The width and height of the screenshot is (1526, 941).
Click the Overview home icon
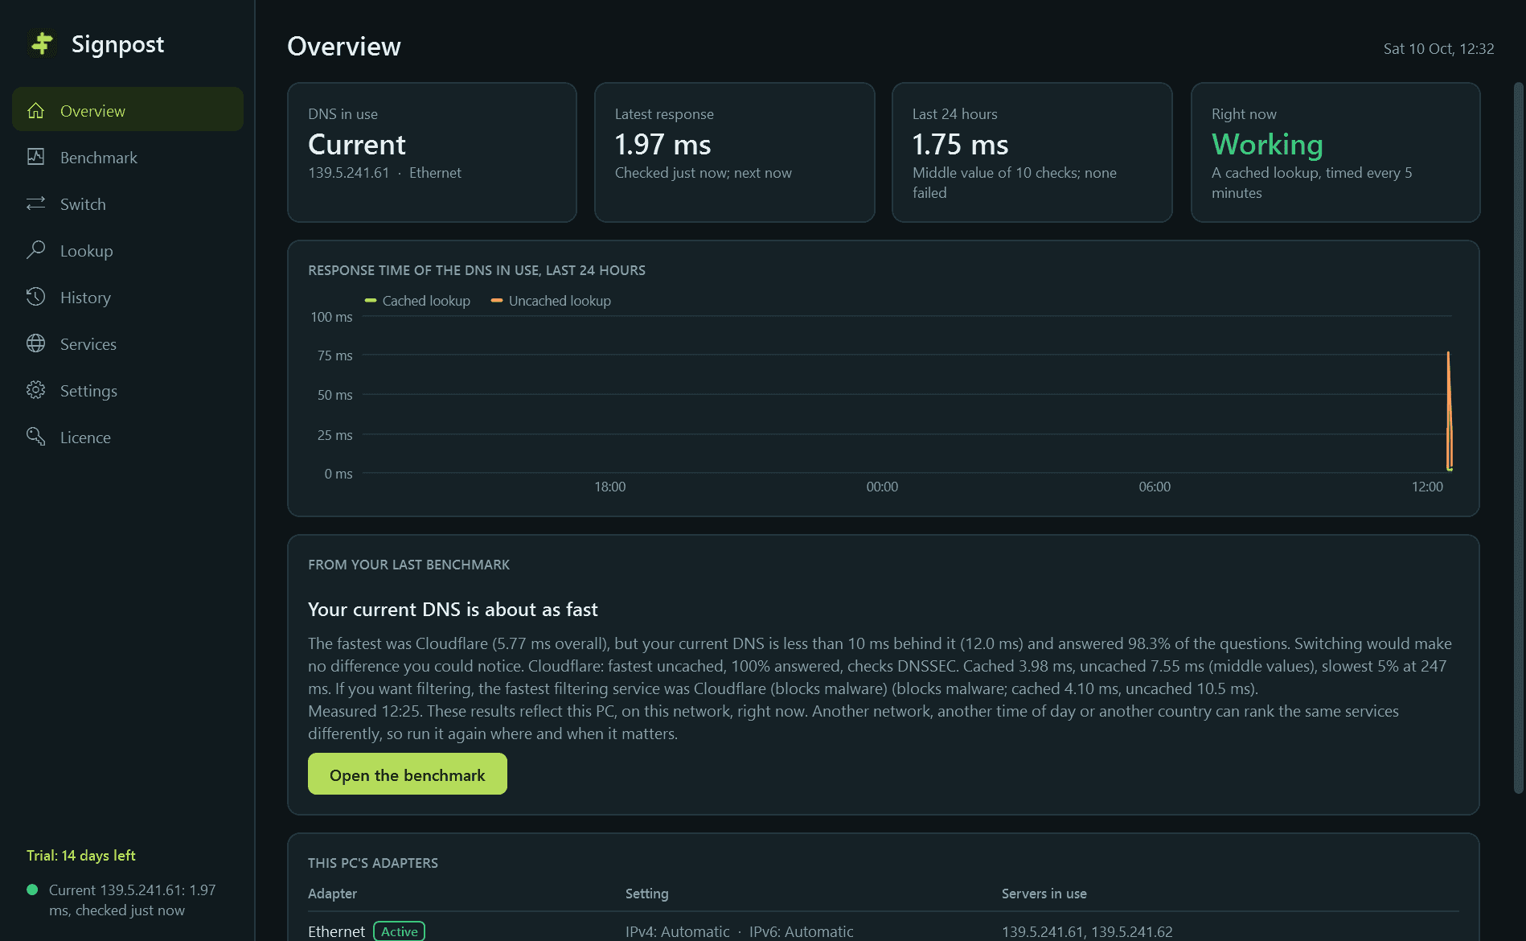click(35, 110)
